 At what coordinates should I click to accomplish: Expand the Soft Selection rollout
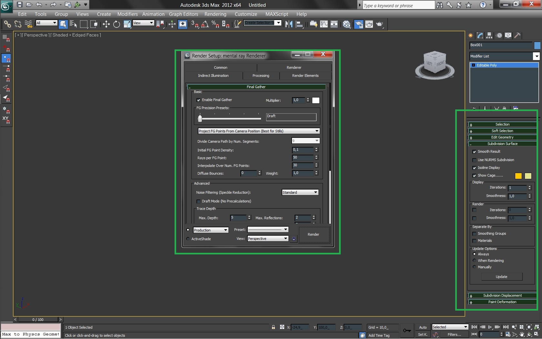coord(502,131)
